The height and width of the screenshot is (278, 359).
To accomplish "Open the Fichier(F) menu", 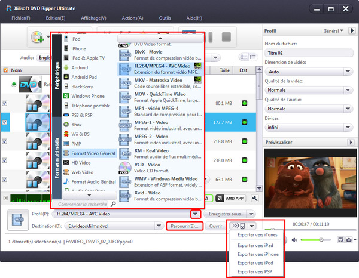I will pos(21,18).
